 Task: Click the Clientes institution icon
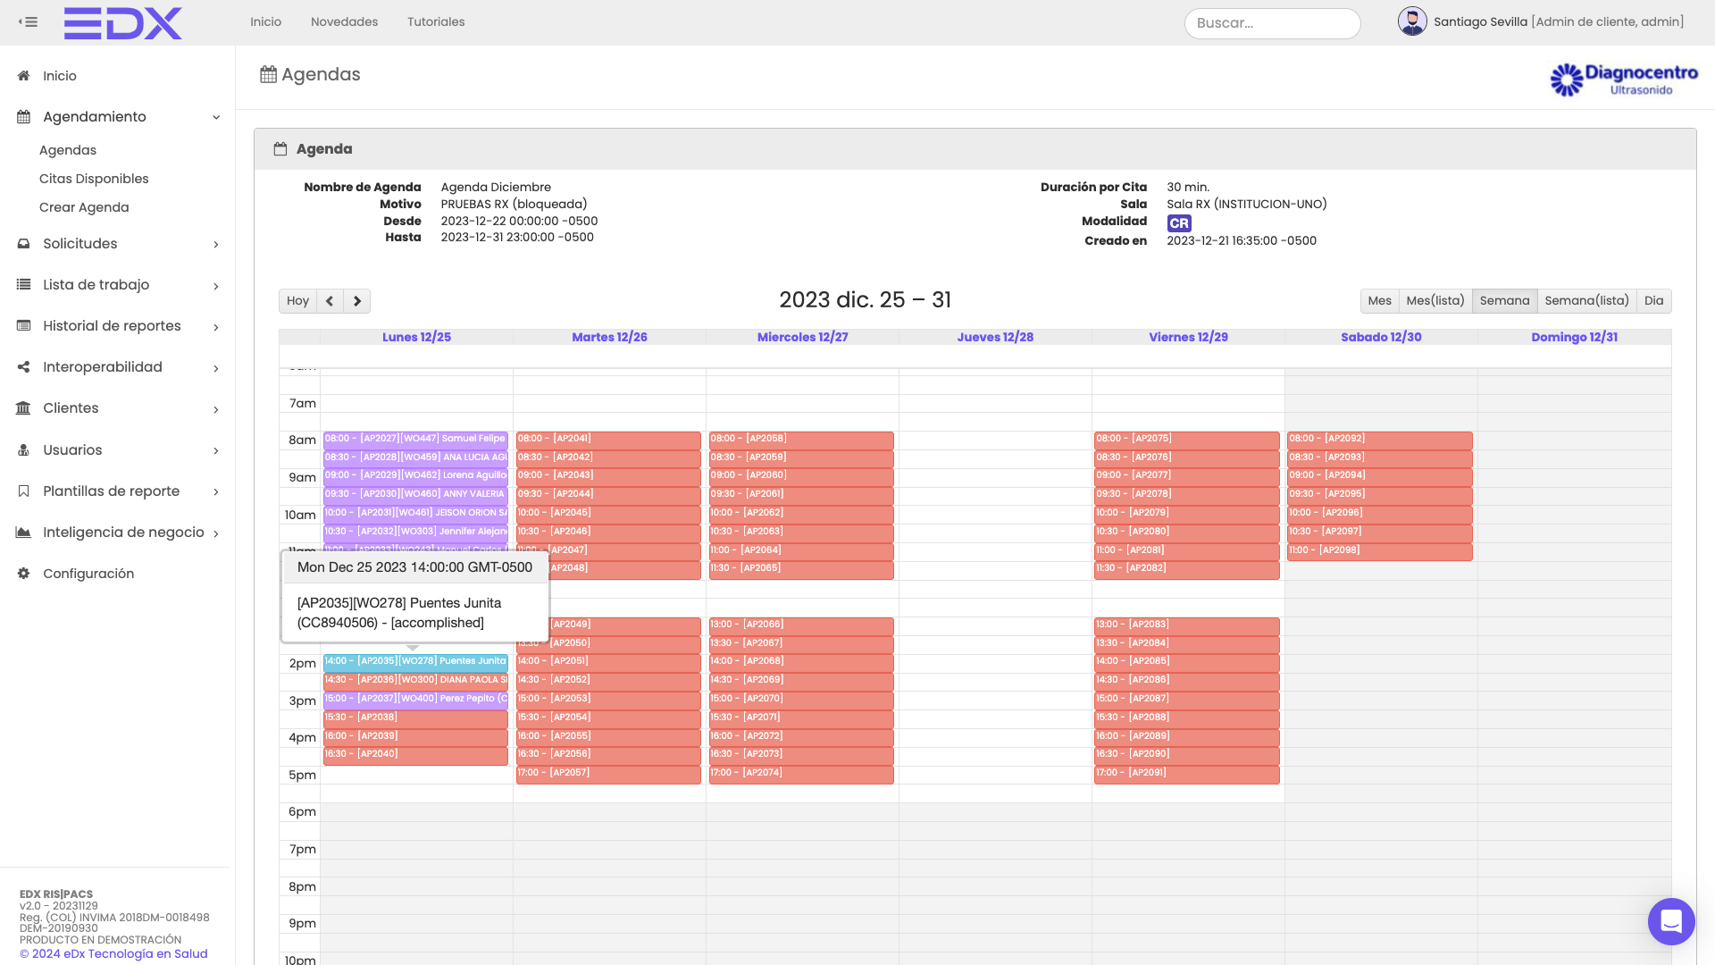24,408
